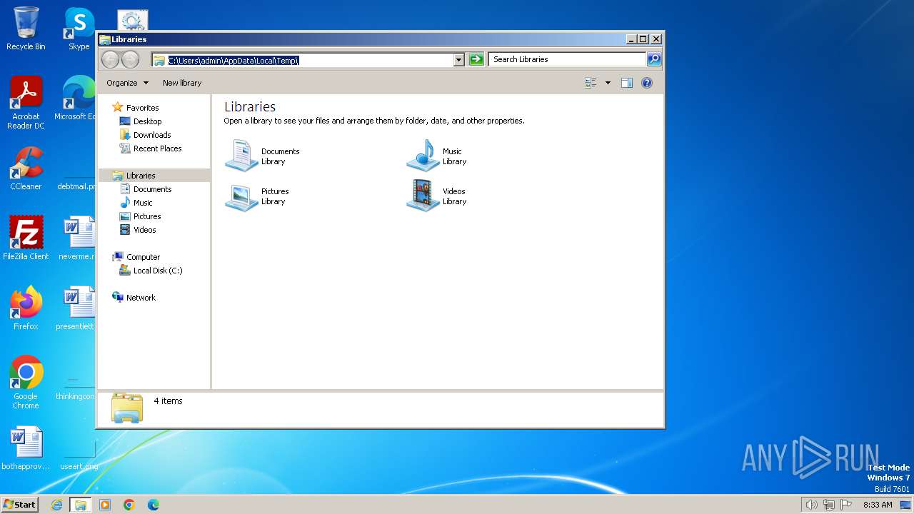Click the FileZilla Client desktop icon

point(26,238)
